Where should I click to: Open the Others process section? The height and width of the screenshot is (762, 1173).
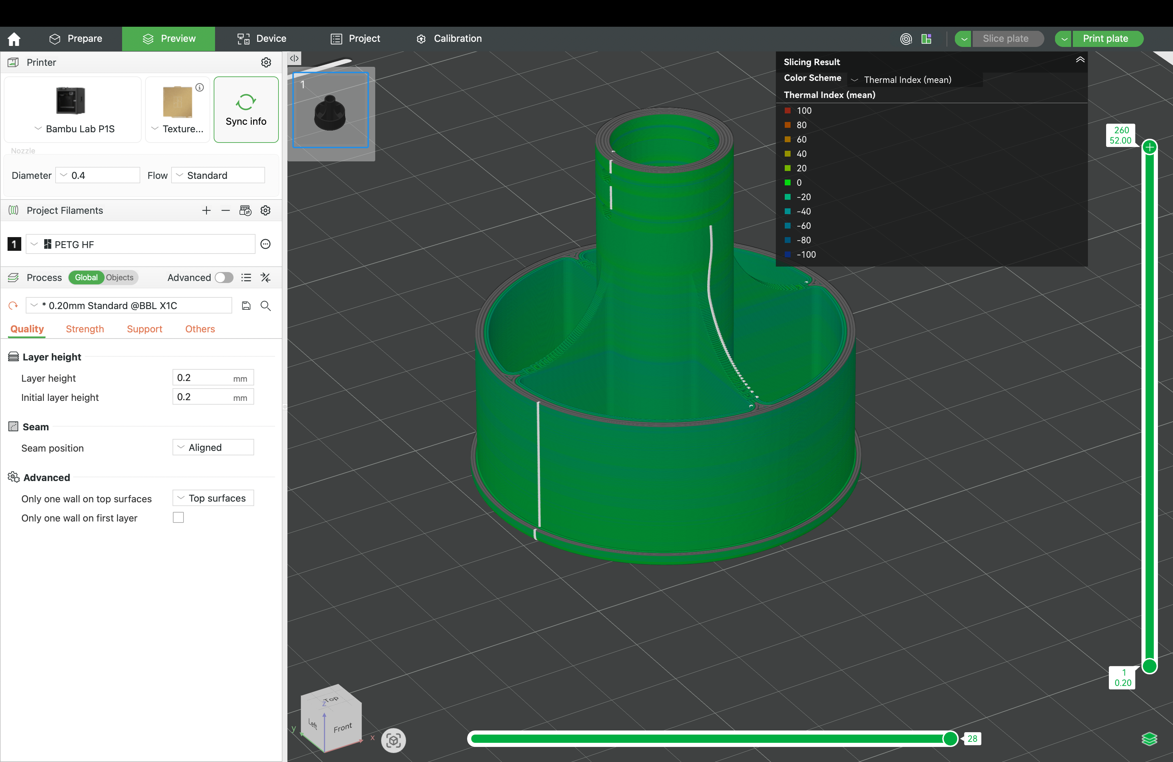pyautogui.click(x=200, y=329)
